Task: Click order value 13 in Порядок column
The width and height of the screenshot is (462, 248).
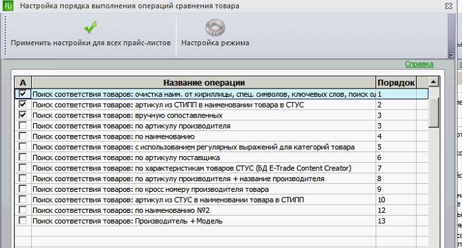Action: [x=382, y=221]
